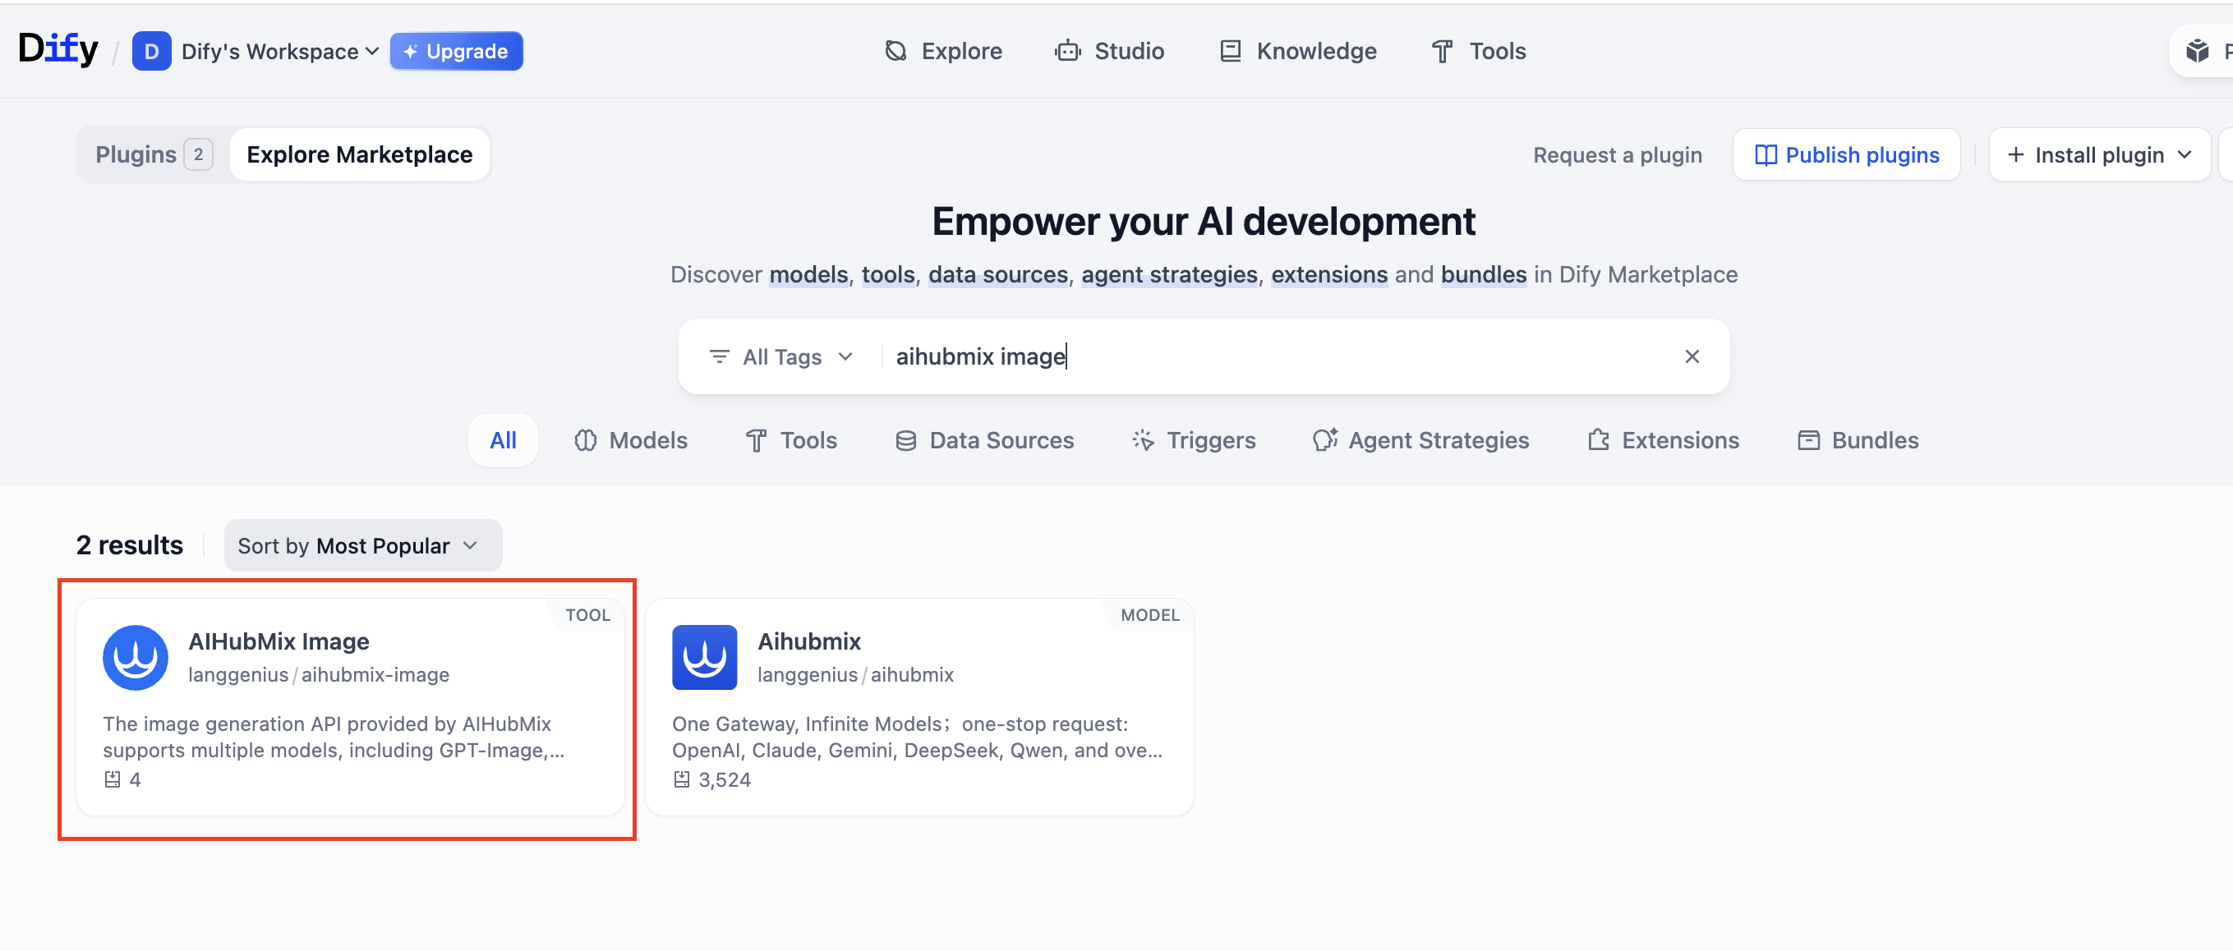Click the Upgrade button
This screenshot has height=951, width=2233.
[456, 51]
